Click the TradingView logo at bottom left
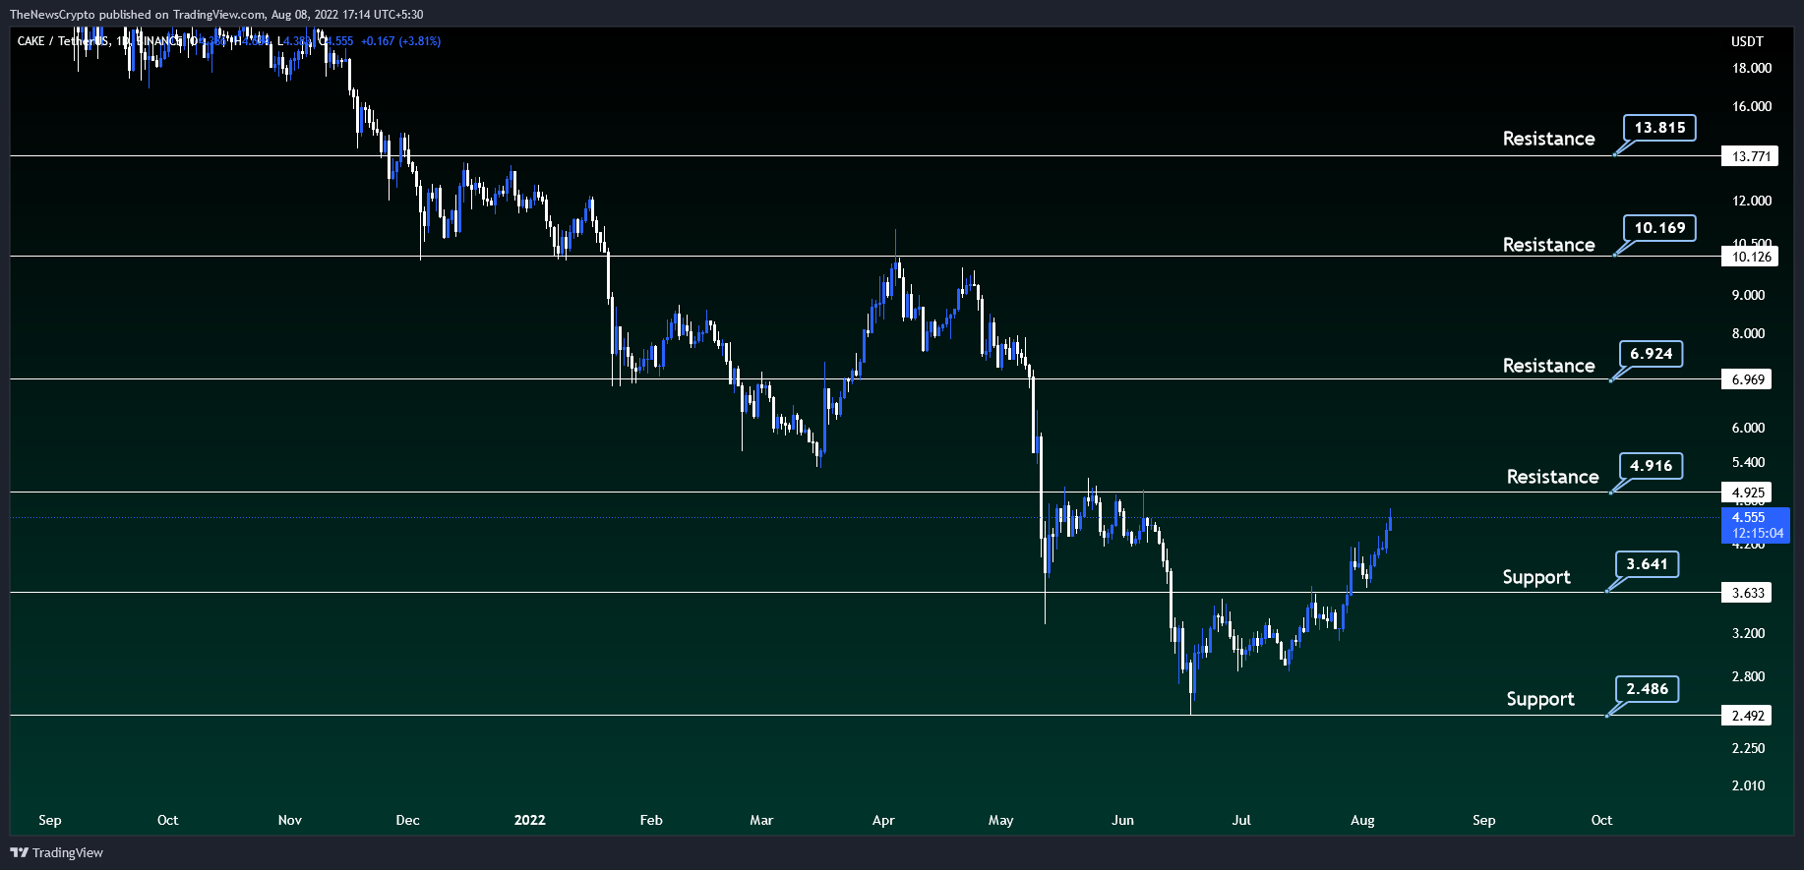 pyautogui.click(x=57, y=852)
